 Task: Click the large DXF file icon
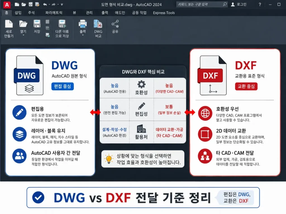(x=212, y=75)
